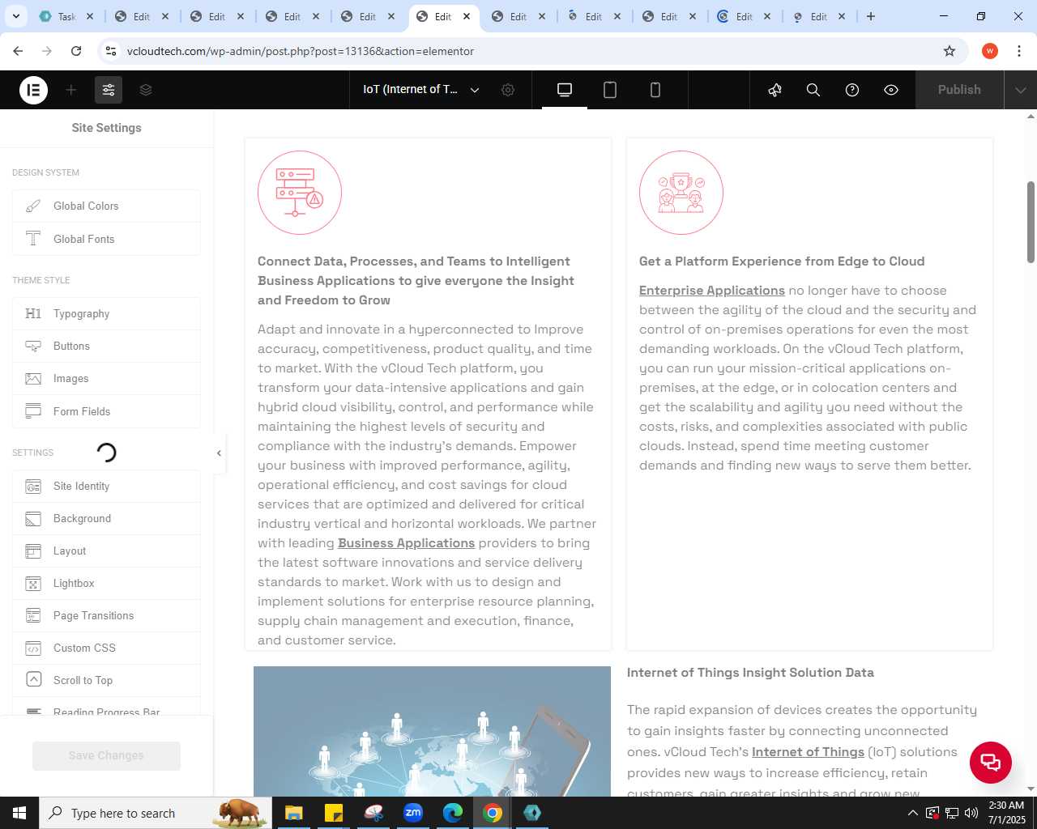Click the trophy team circle icon
The width and height of the screenshot is (1037, 829).
(x=681, y=193)
